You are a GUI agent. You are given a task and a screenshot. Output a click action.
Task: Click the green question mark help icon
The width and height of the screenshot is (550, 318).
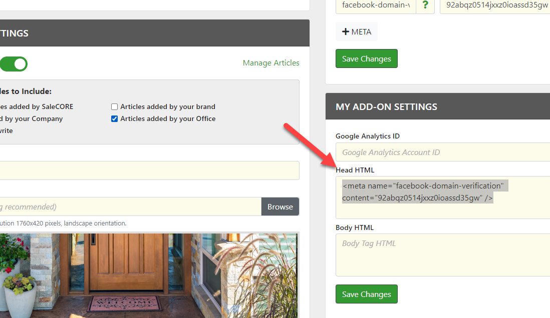click(x=425, y=5)
